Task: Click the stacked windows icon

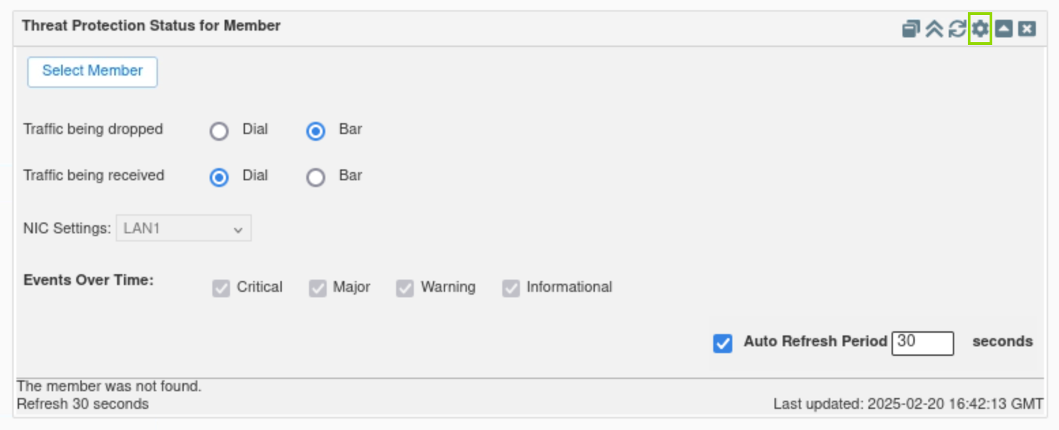Action: click(911, 29)
